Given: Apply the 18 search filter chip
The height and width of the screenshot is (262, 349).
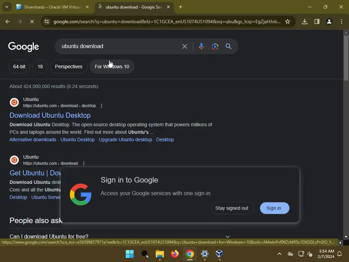Looking at the screenshot, I should click(40, 67).
